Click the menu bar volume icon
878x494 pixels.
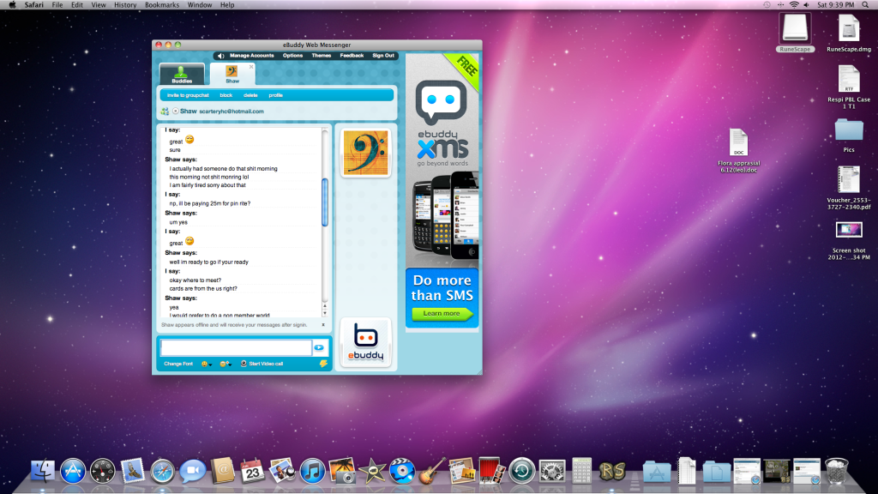tap(806, 5)
